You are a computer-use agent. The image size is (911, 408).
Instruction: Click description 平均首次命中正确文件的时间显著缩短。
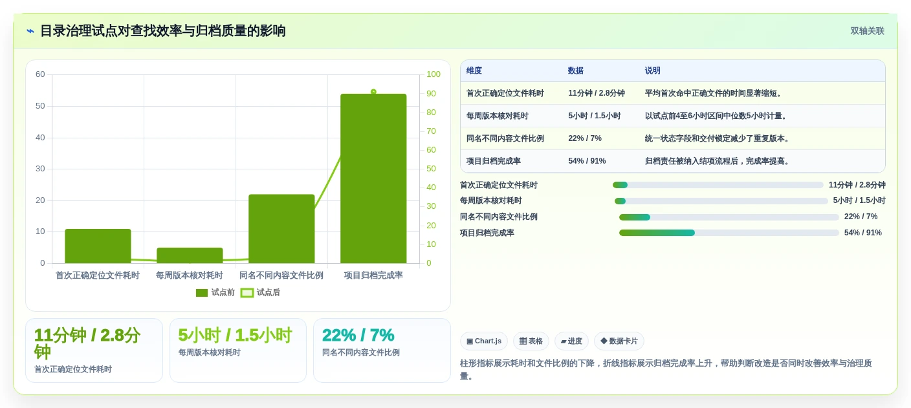coord(715,93)
